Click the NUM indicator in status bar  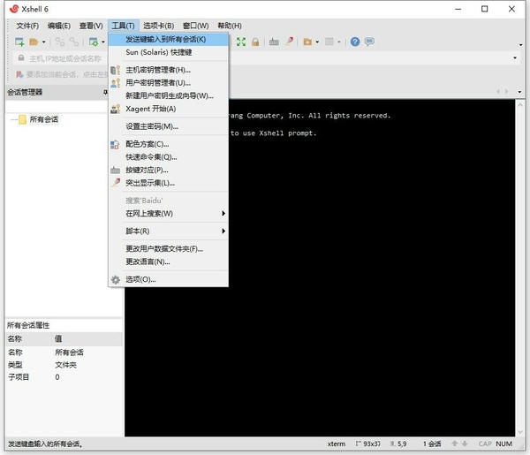click(503, 444)
